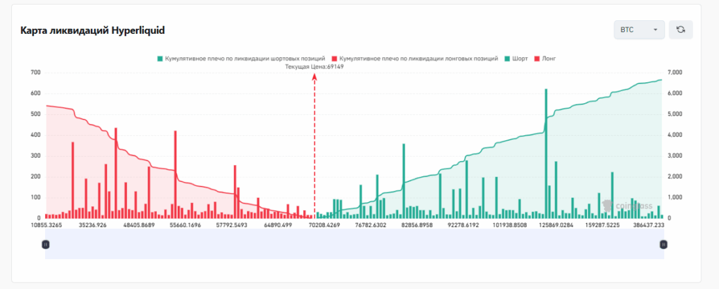Image resolution: width=719 pixels, height=289 pixels.
Task: Click the left-axis value 700
Action: [x=35, y=73]
